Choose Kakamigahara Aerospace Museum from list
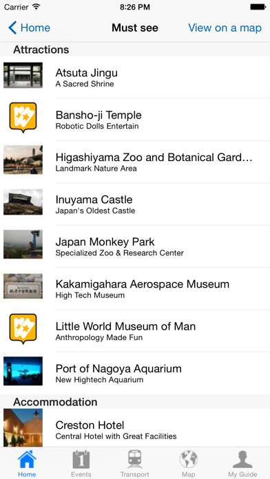The image size is (270, 479). (135, 288)
